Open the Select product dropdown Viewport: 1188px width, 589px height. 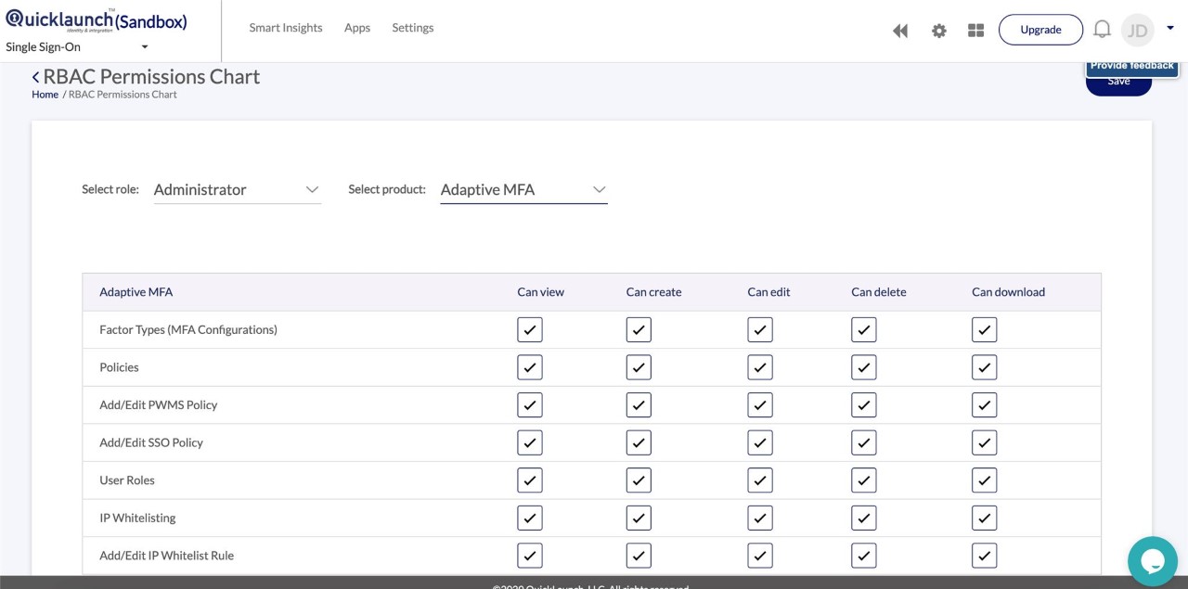pyautogui.click(x=523, y=189)
